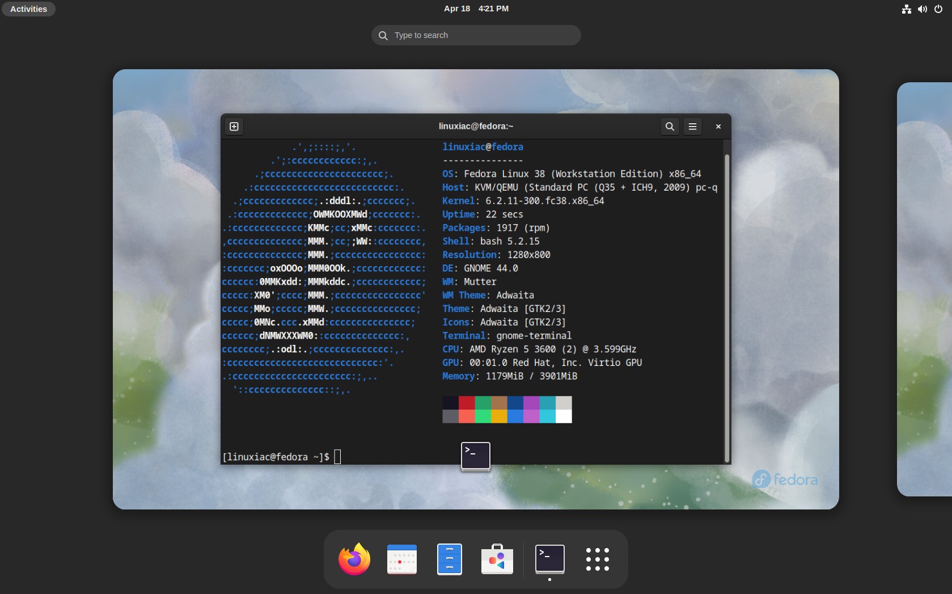Click the shell prompt [linuxiac@fedora ~]$
Screen dimensions: 952x594
coord(276,457)
